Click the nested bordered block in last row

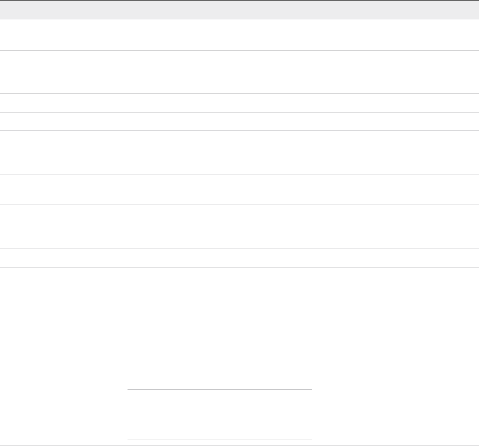point(220,414)
